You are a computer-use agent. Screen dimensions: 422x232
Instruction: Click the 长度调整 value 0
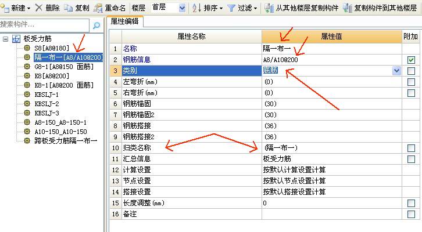[331, 203]
